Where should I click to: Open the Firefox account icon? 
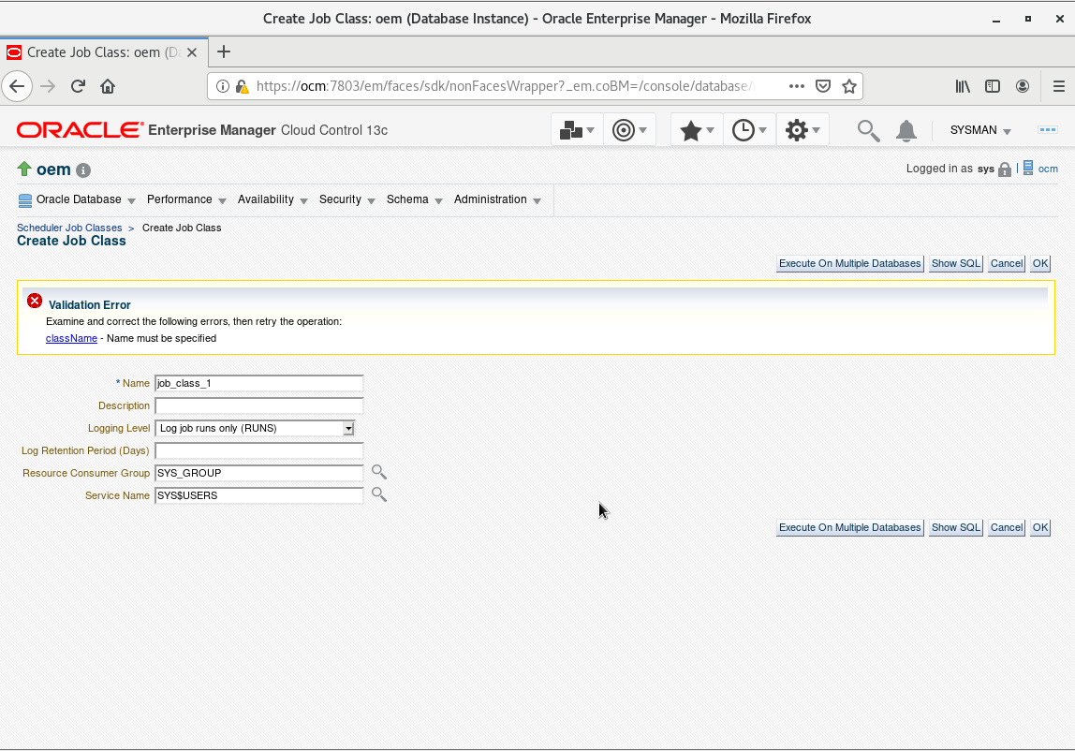point(1023,86)
